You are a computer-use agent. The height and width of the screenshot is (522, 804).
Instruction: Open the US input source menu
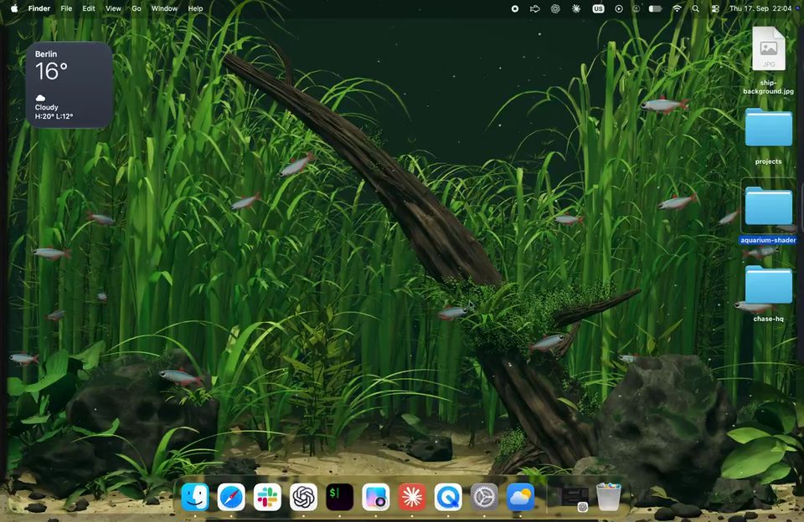pyautogui.click(x=598, y=8)
